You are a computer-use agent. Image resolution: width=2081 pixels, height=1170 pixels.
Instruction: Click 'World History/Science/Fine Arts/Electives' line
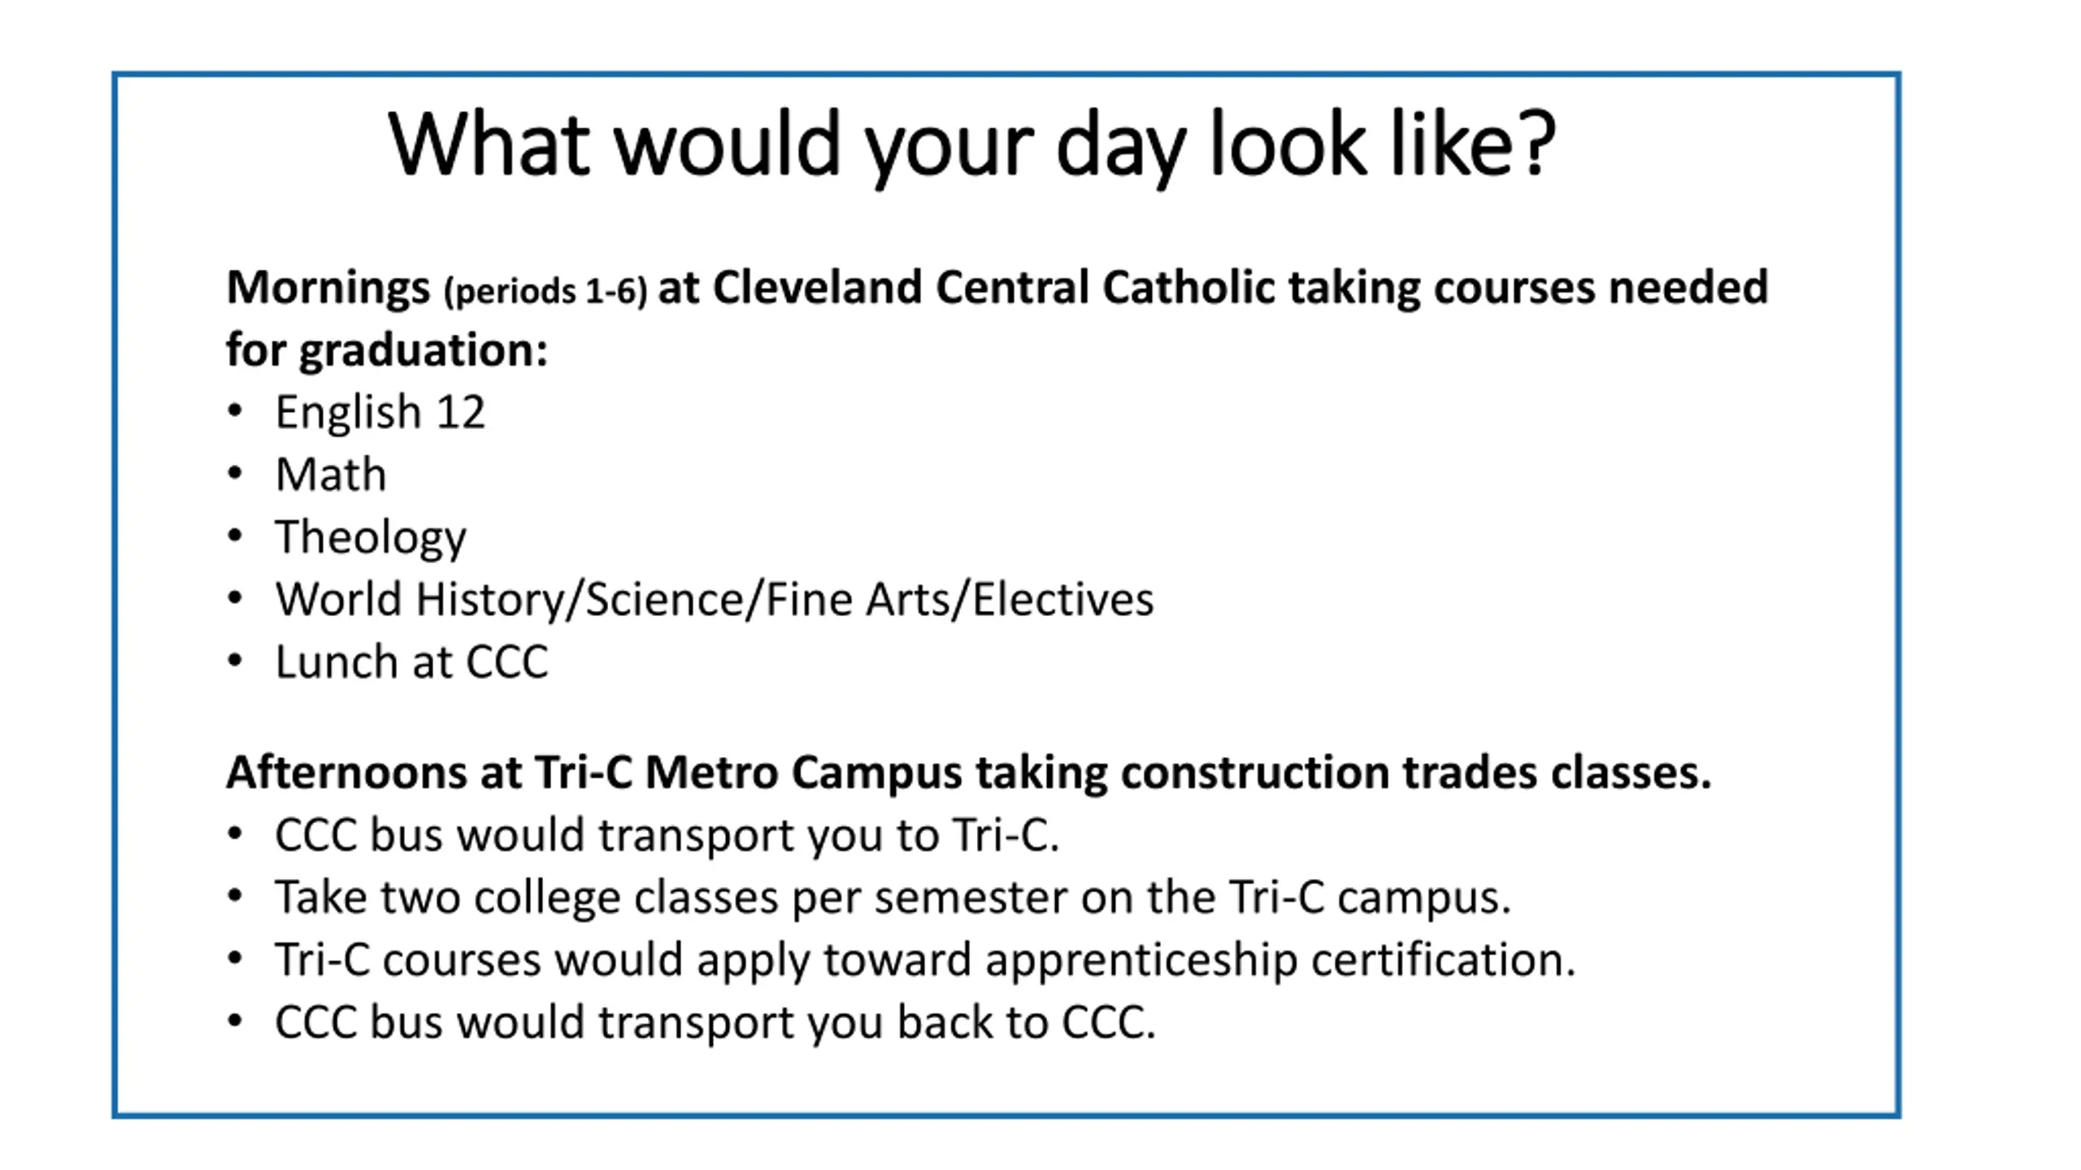tap(714, 600)
